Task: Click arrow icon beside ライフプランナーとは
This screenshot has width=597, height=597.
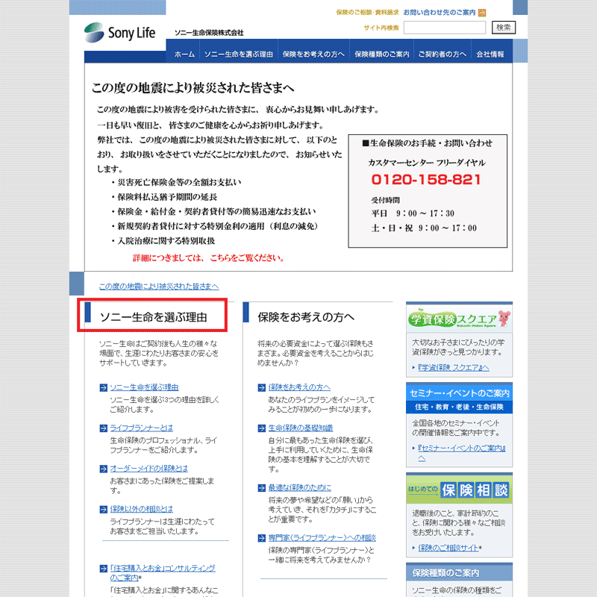Action: pyautogui.click(x=103, y=428)
